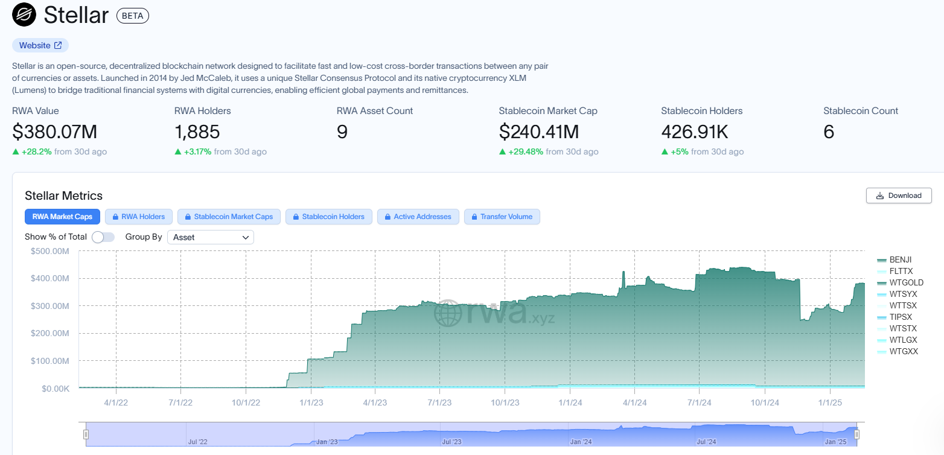Click the Stellar logo icon
This screenshot has height=455, width=944.
pos(24,14)
